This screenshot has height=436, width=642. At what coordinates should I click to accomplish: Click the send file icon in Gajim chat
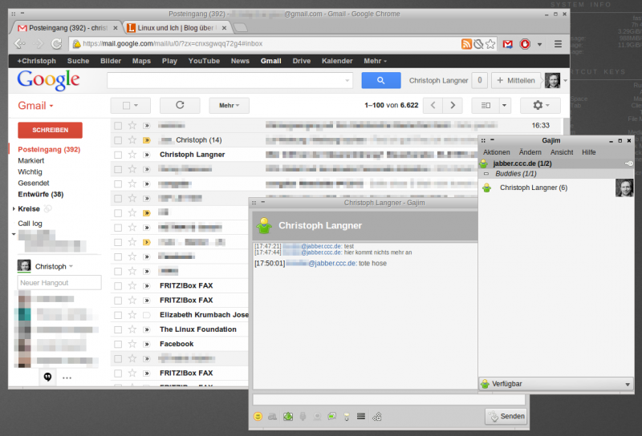[x=288, y=417]
